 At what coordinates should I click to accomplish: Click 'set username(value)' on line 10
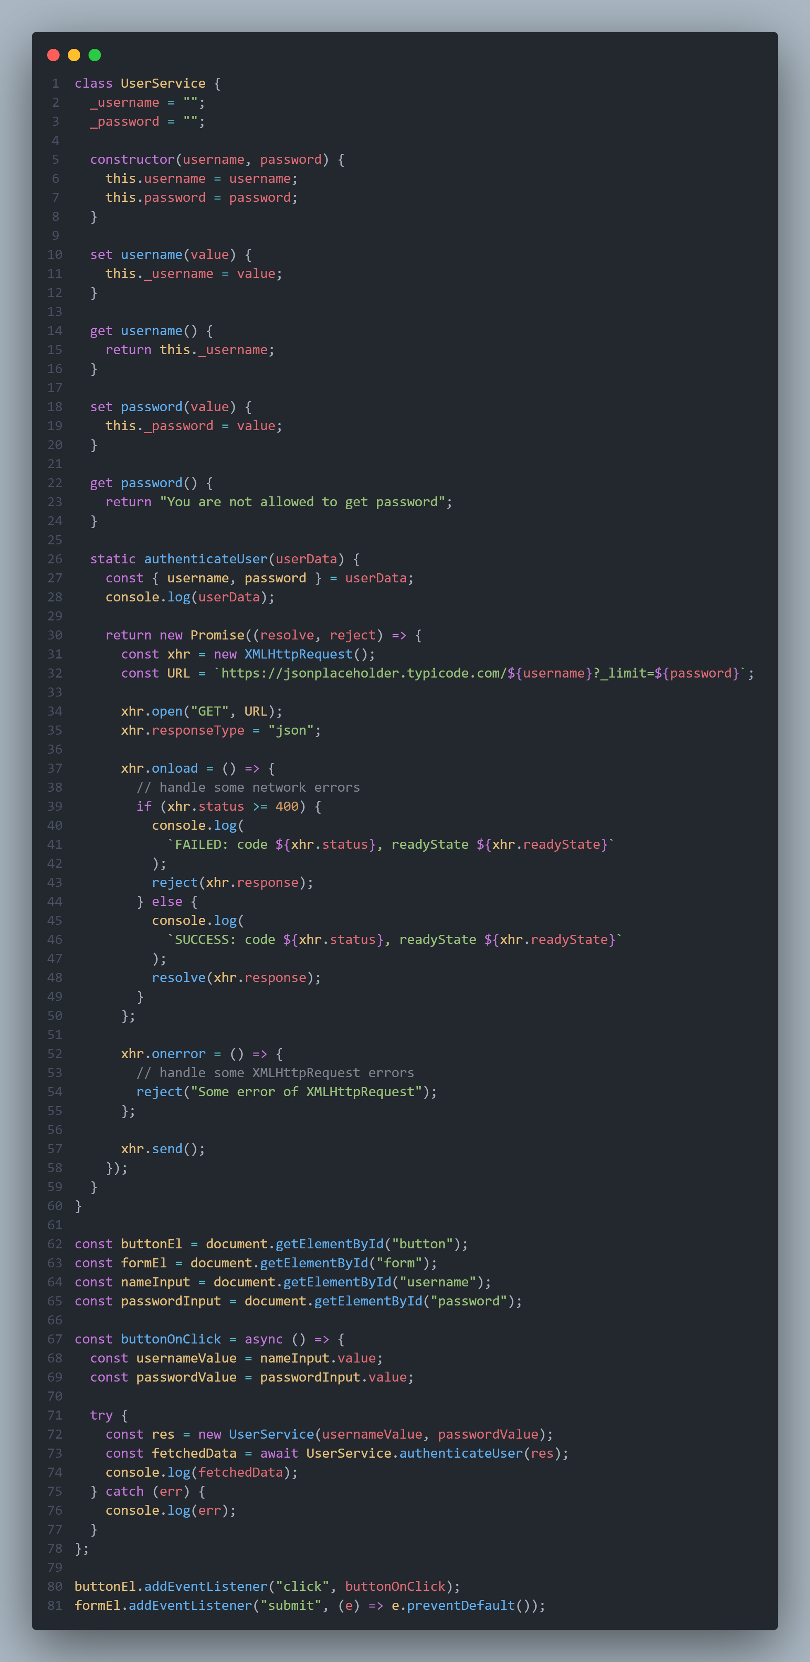tap(163, 255)
